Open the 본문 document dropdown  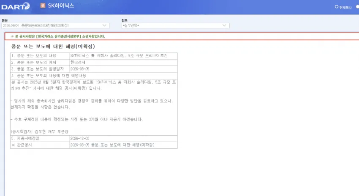[55, 25]
